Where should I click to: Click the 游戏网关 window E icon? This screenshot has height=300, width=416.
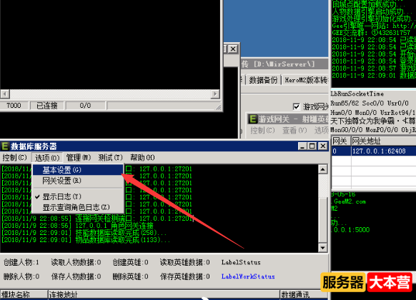(252, 119)
